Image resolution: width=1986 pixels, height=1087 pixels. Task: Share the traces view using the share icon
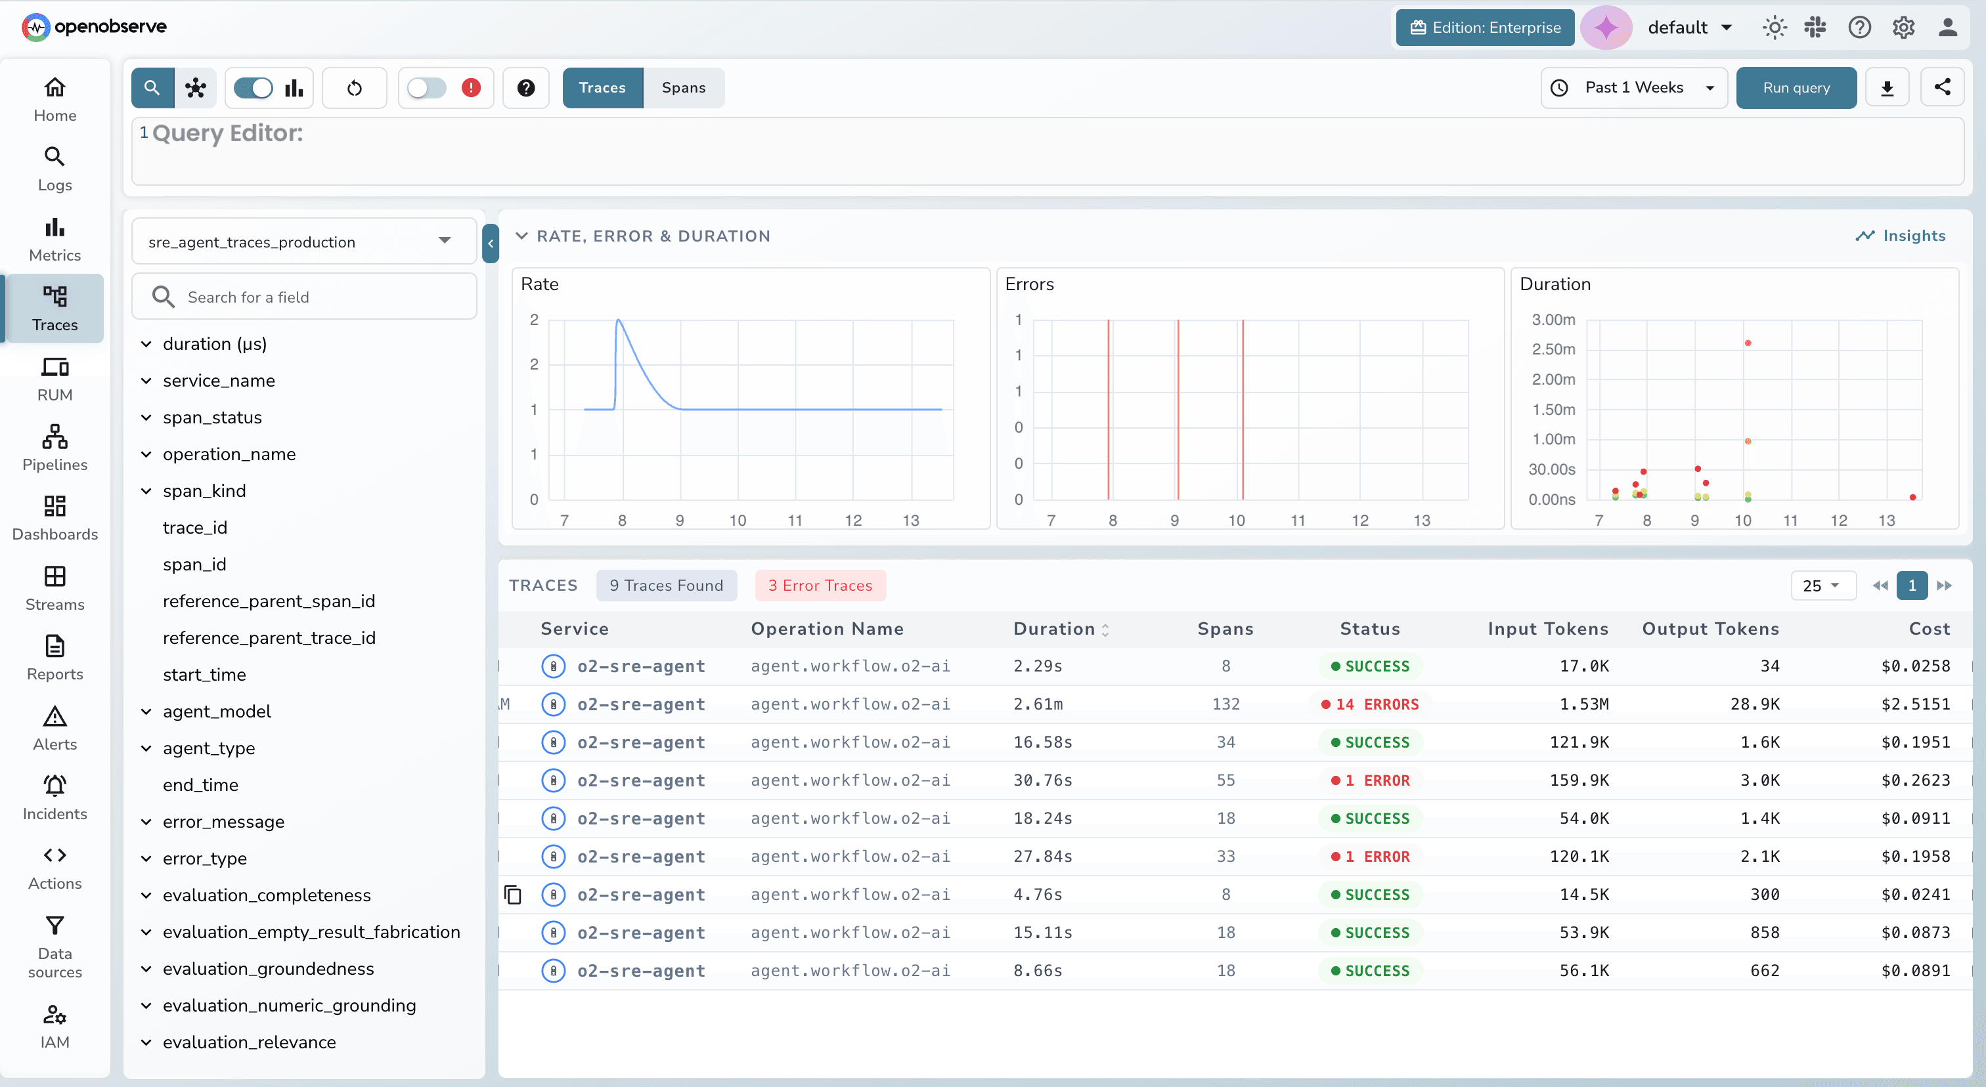[1943, 87]
